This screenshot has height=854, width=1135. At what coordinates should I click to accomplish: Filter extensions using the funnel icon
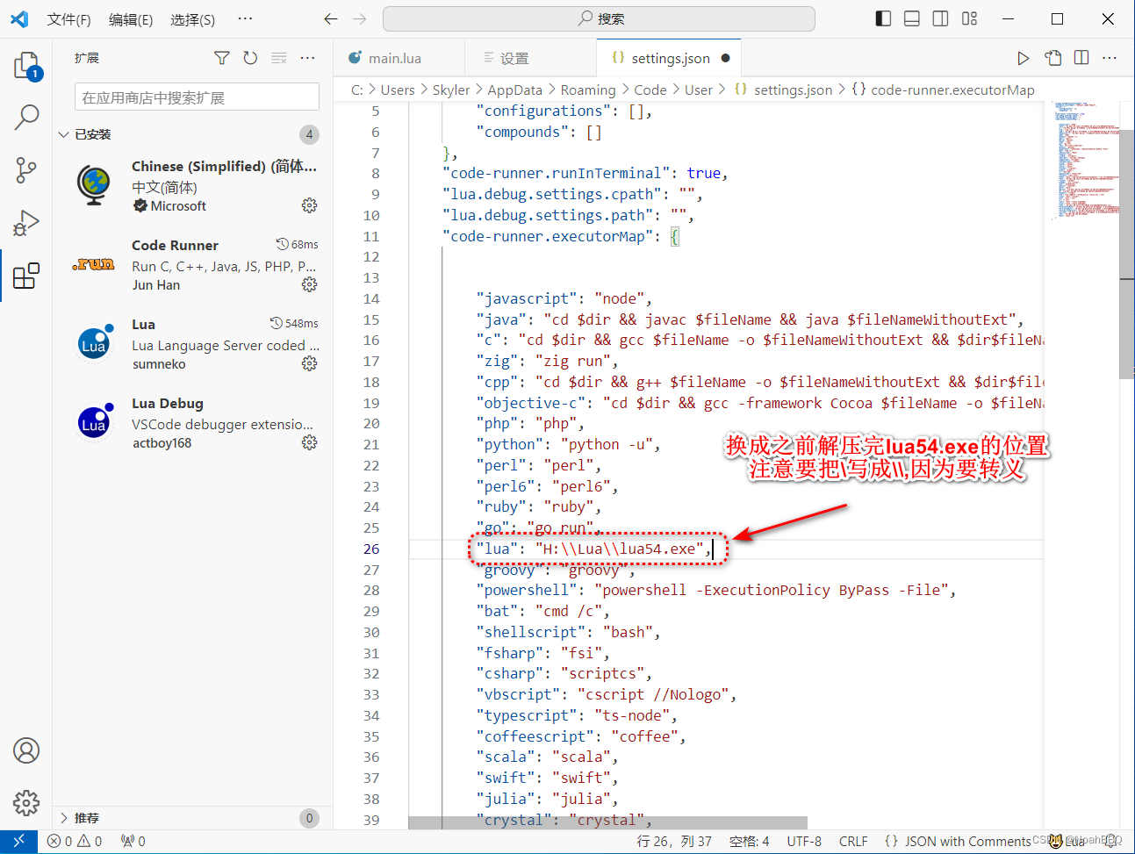click(222, 58)
